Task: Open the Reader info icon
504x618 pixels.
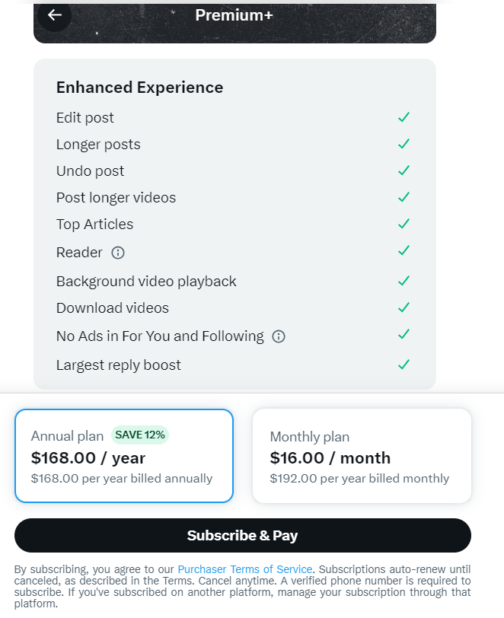Action: point(118,253)
